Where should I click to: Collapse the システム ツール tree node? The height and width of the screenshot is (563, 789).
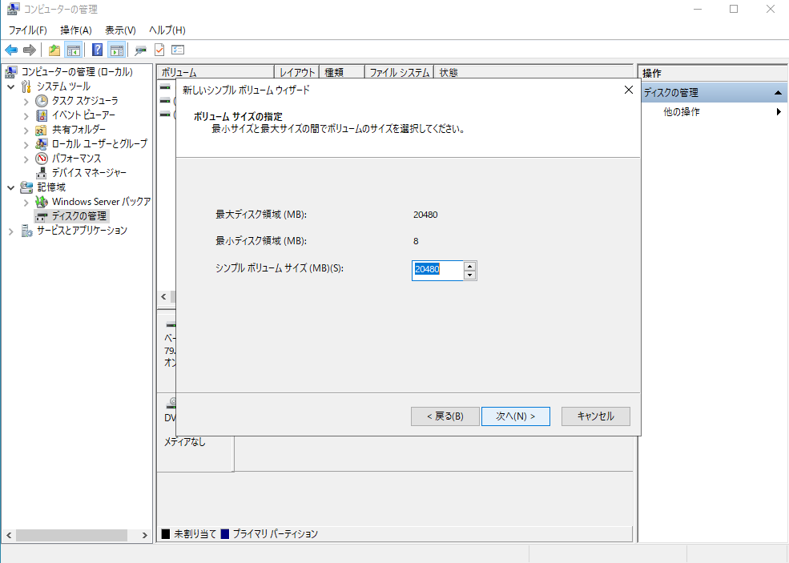click(x=11, y=86)
